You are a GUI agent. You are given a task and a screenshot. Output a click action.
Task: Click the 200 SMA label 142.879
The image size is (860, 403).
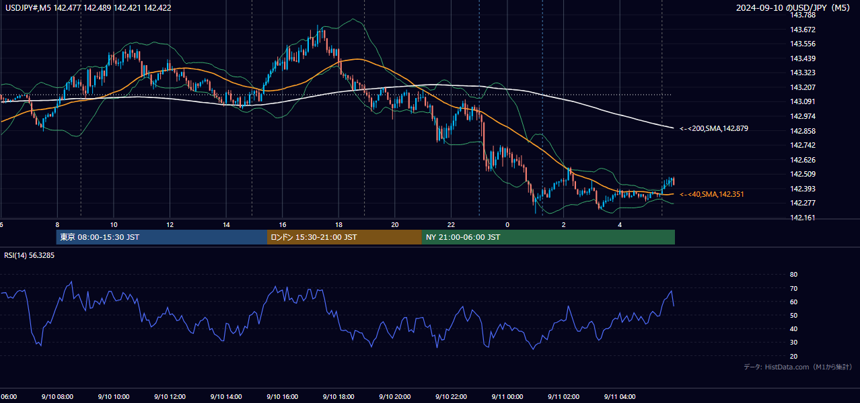coord(714,128)
